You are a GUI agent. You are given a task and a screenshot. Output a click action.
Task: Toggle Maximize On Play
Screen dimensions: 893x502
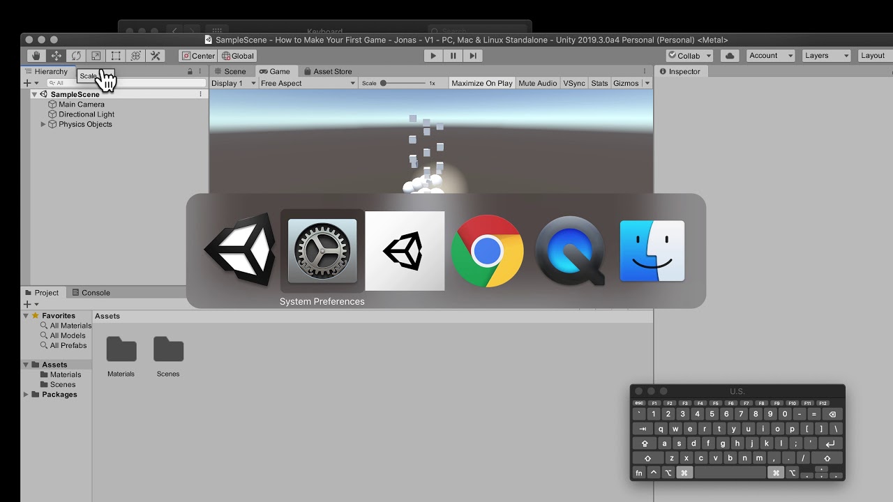482,83
